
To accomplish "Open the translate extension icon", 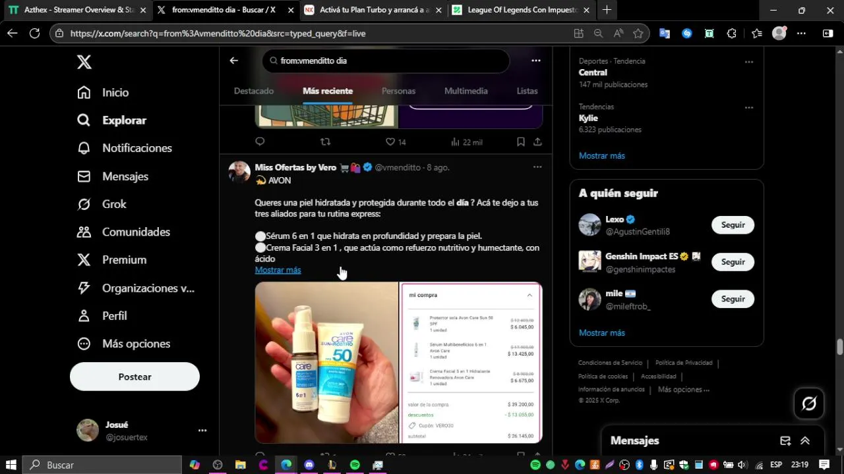I will pyautogui.click(x=665, y=34).
